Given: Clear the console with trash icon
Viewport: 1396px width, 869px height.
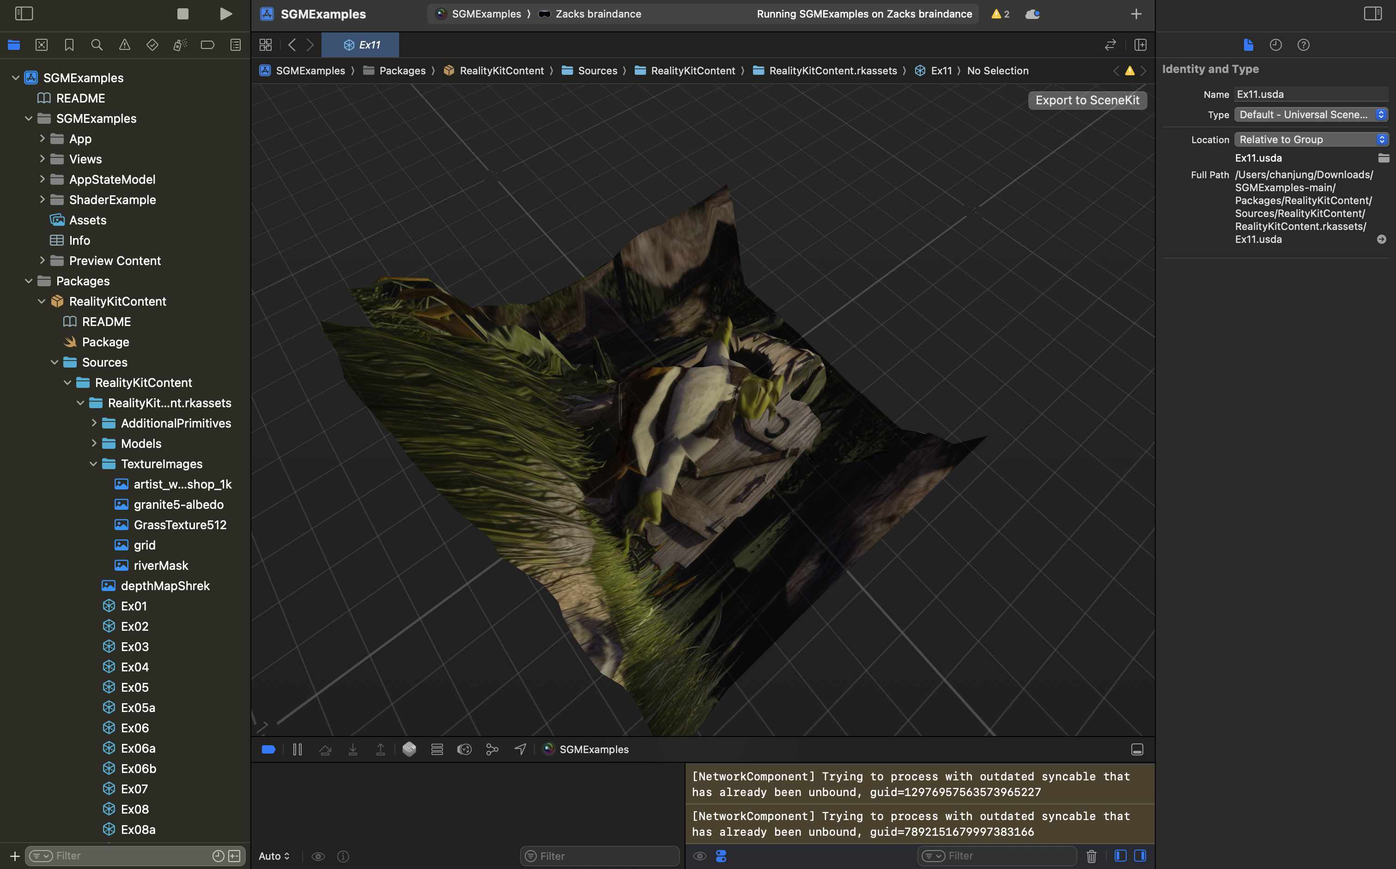Looking at the screenshot, I should 1091,856.
